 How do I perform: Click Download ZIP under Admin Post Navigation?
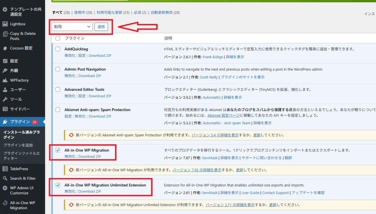[90, 76]
